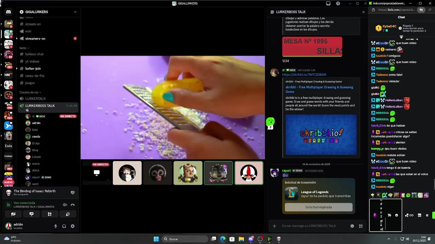The height and width of the screenshot is (244, 435).
Task: Select the live stream screen-share tile
Action: click(97, 173)
